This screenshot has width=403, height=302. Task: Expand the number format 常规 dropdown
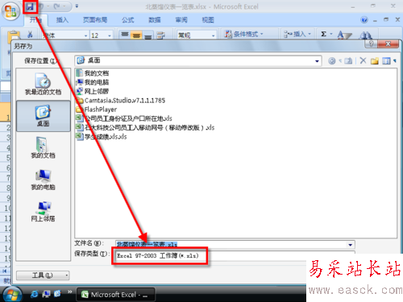click(x=213, y=35)
